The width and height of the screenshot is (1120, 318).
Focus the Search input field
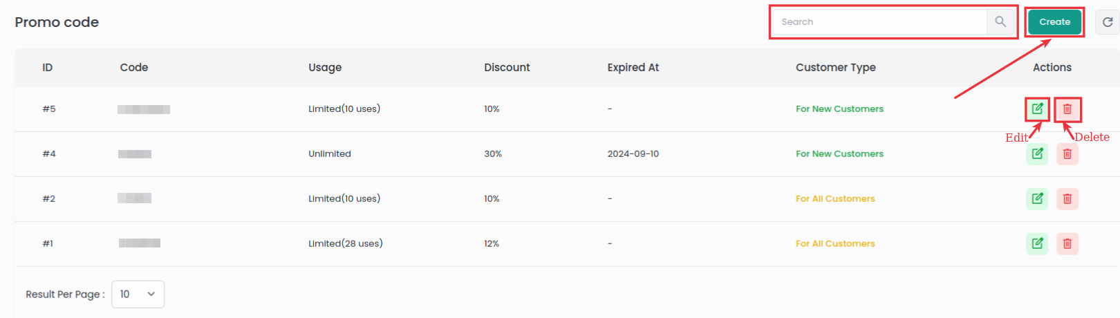coord(879,22)
